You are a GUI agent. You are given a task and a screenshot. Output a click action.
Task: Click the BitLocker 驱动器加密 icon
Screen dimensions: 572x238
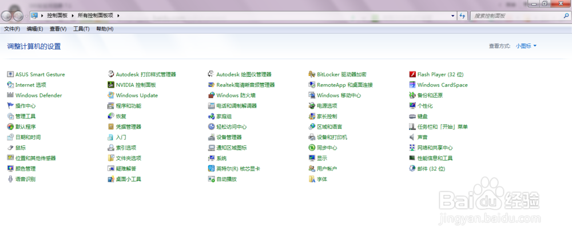tap(312, 74)
